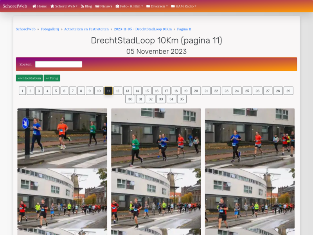Open last second-row windmill photo

tap(250, 198)
